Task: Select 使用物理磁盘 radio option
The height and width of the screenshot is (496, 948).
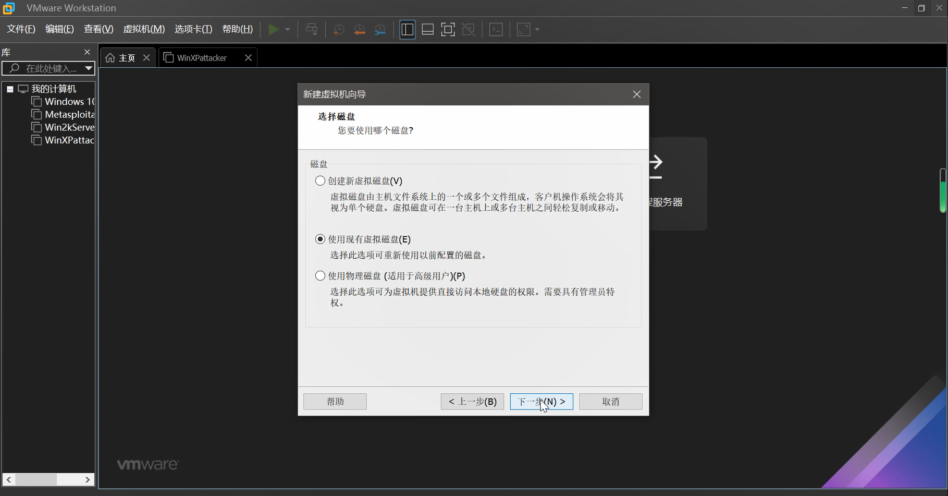Action: [320, 276]
